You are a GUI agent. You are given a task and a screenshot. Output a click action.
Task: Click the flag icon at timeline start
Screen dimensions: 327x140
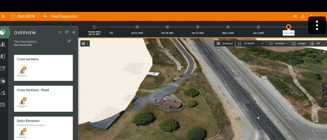[94, 27]
